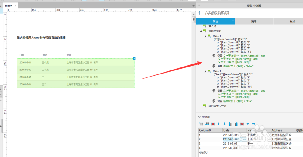This screenshot has width=303, height=157.
Task: Select canvas row containing 王小龙
Action: [75, 70]
